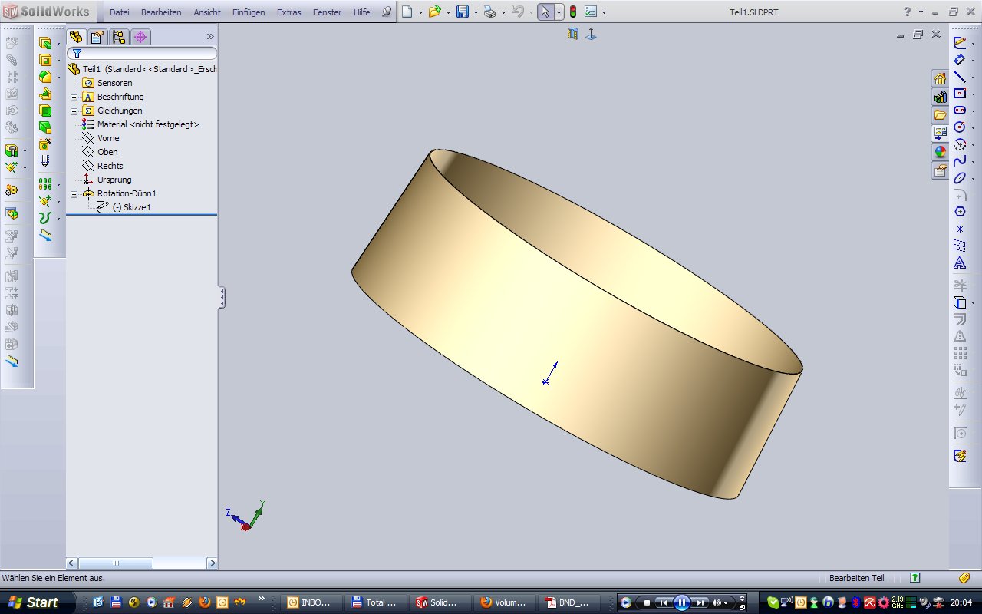Screen dimensions: 982x614
Task: Collapse the Rotation-Dünn1 feature node
Action: click(74, 194)
